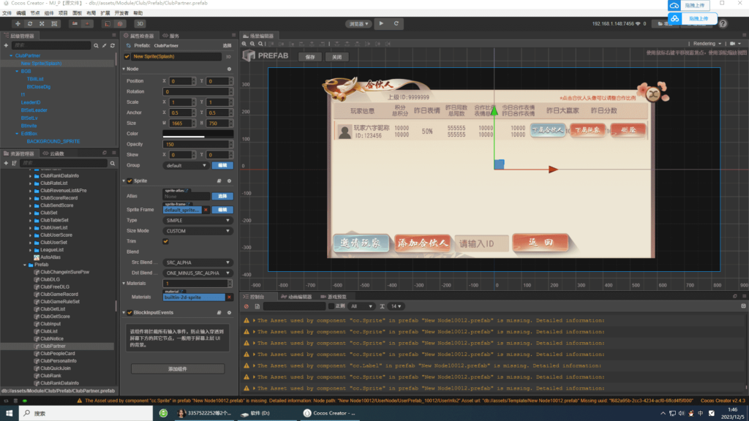Click the refresh preview icon next to play

[x=396, y=23]
